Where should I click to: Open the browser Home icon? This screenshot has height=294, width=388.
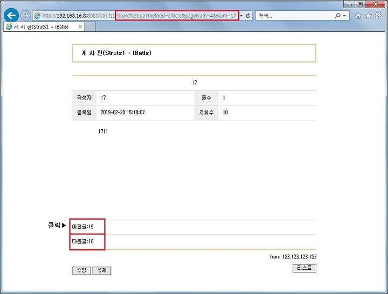click(358, 16)
